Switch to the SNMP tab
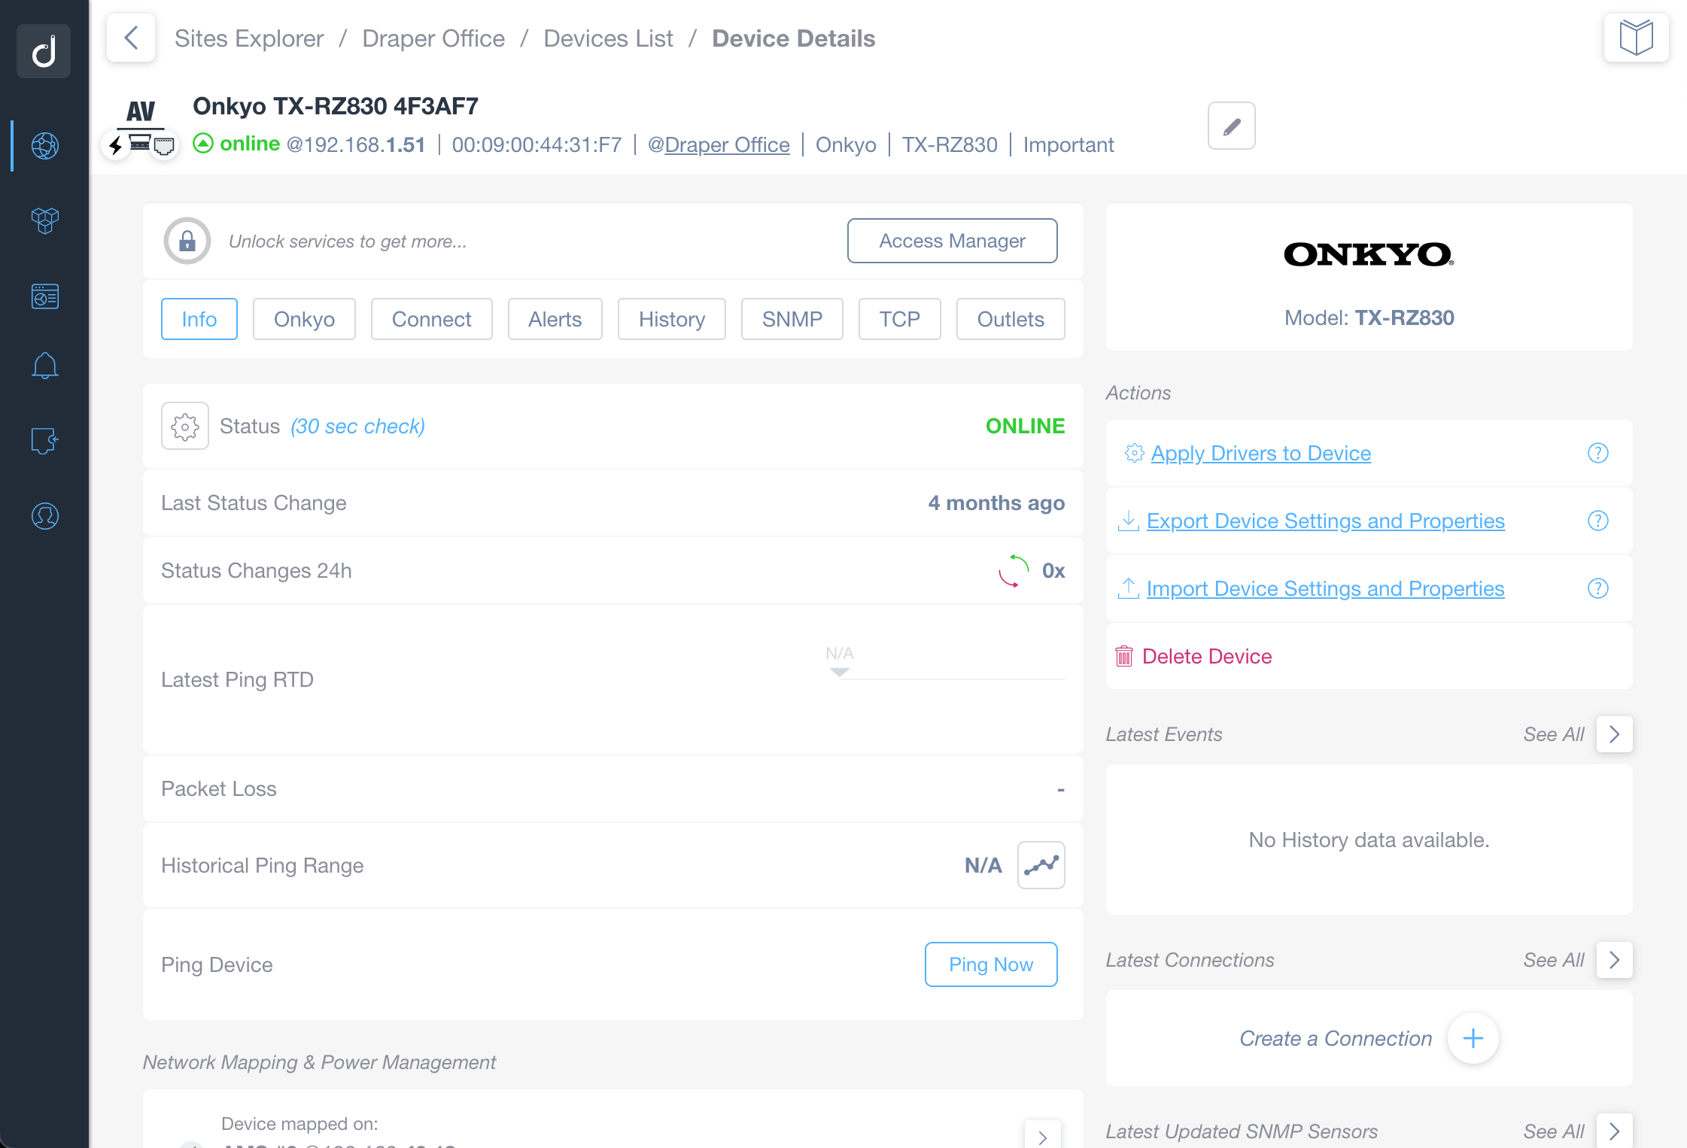This screenshot has width=1687, height=1148. point(790,319)
